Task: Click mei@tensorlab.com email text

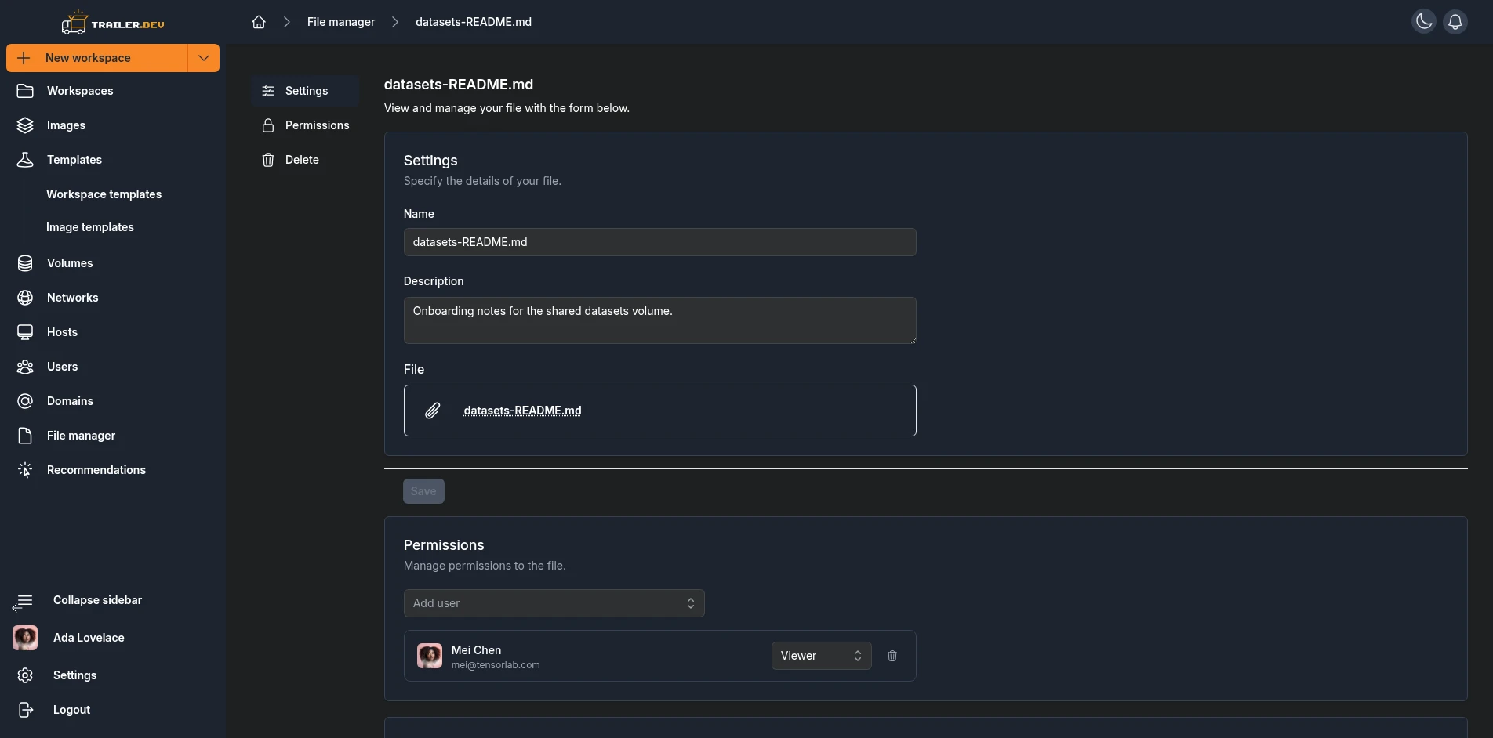Action: click(x=496, y=665)
